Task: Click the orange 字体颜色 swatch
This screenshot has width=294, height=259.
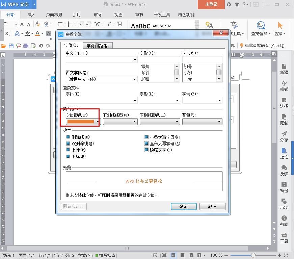Action: (81, 122)
